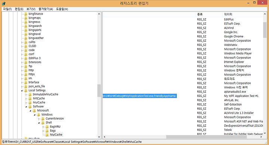This screenshot has height=145, width=269.
Task: Click the MrtCache folder icon
Action: click(x=30, y=98)
